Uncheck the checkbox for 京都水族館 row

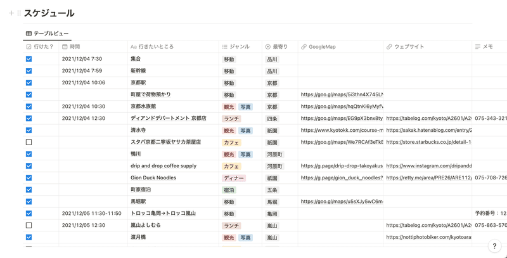pyautogui.click(x=29, y=106)
